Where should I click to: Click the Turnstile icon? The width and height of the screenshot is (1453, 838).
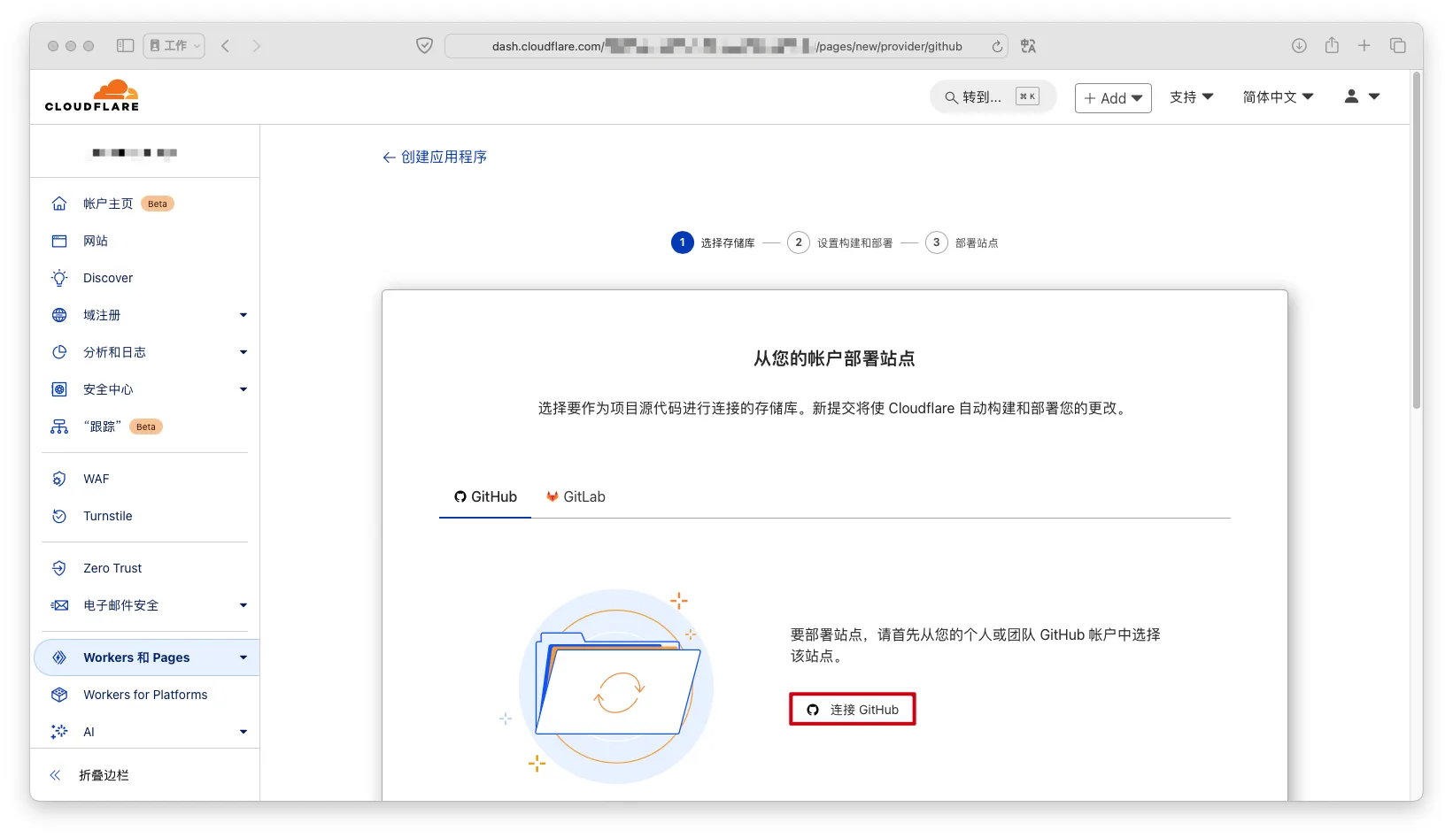point(59,516)
